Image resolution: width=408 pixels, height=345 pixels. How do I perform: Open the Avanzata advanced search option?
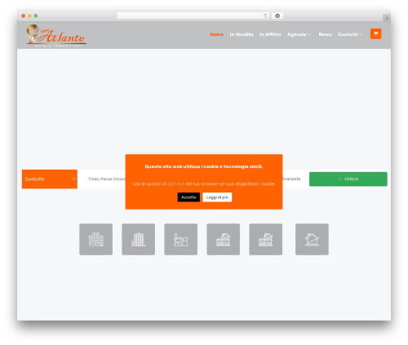point(291,179)
